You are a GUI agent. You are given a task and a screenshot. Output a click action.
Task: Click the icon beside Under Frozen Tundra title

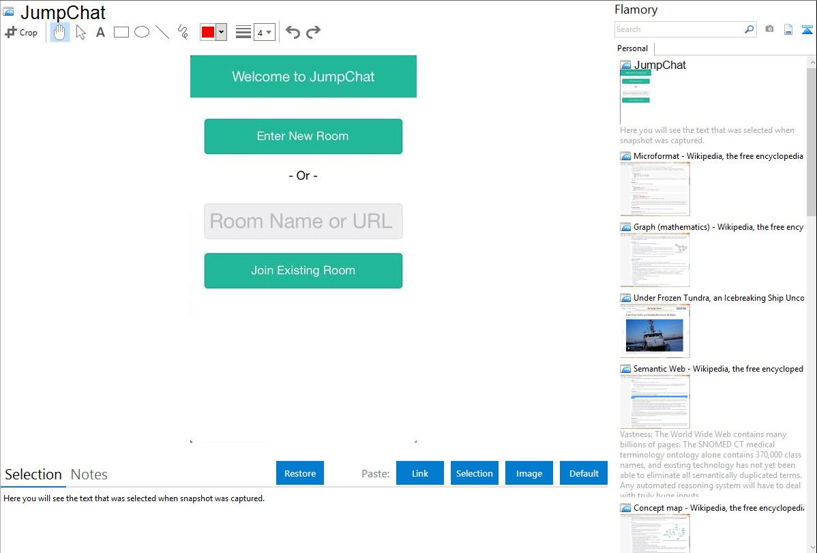pyautogui.click(x=626, y=298)
